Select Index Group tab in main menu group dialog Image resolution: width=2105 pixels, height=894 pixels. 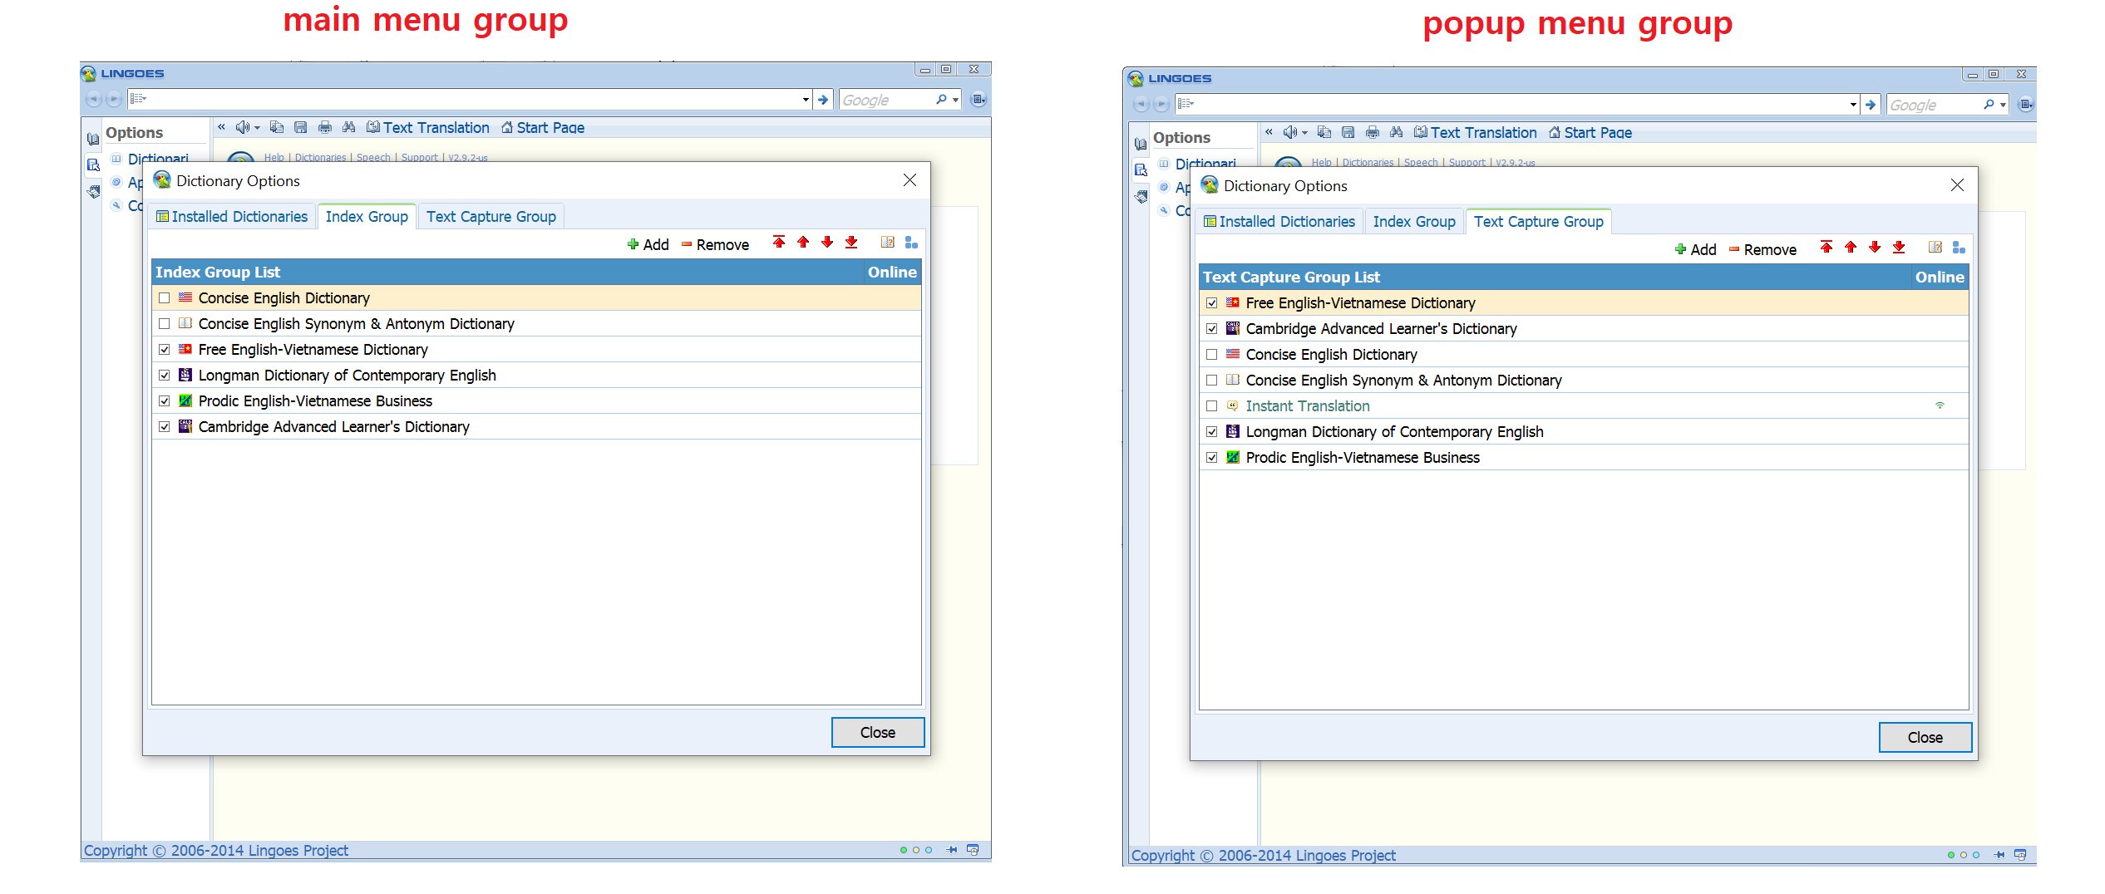(x=367, y=217)
